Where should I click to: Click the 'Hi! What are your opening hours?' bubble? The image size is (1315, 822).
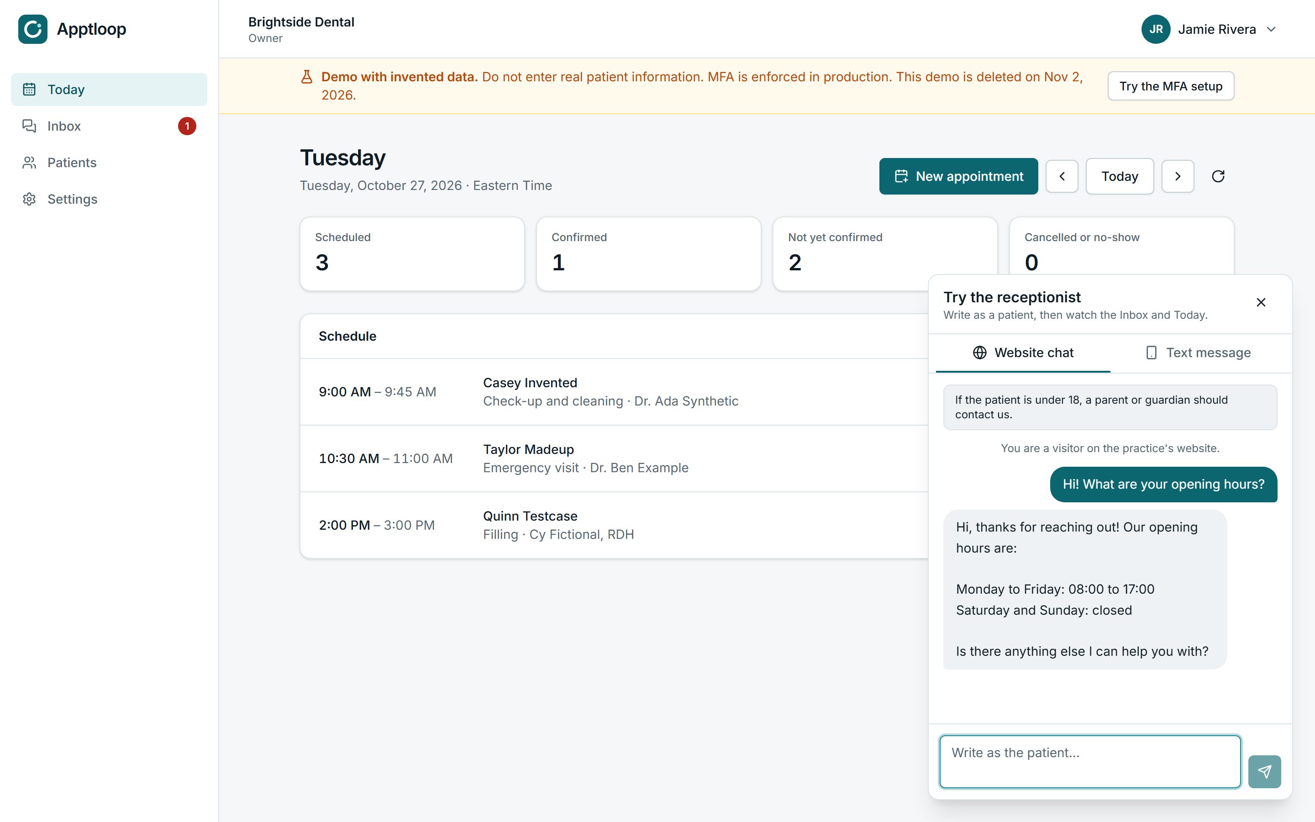point(1163,485)
